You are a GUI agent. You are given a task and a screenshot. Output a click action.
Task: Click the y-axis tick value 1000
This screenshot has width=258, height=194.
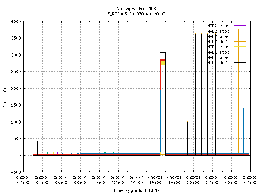[x=16, y=122]
